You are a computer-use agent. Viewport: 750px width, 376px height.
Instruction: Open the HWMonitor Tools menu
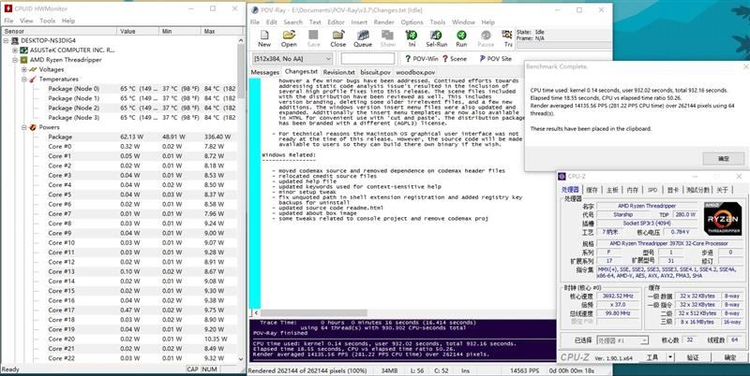(x=48, y=21)
